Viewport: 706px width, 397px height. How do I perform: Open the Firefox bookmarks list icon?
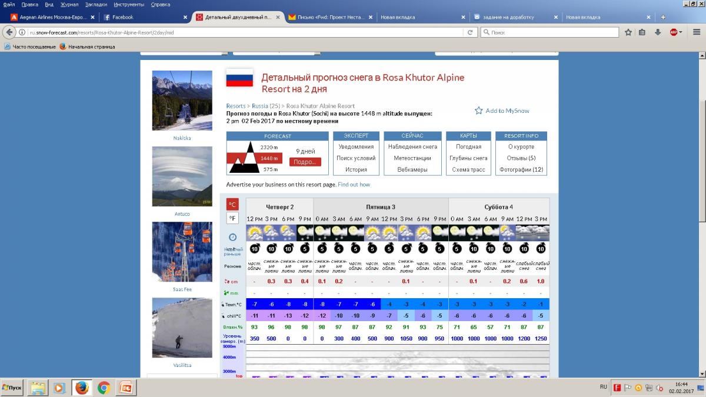[x=642, y=32]
